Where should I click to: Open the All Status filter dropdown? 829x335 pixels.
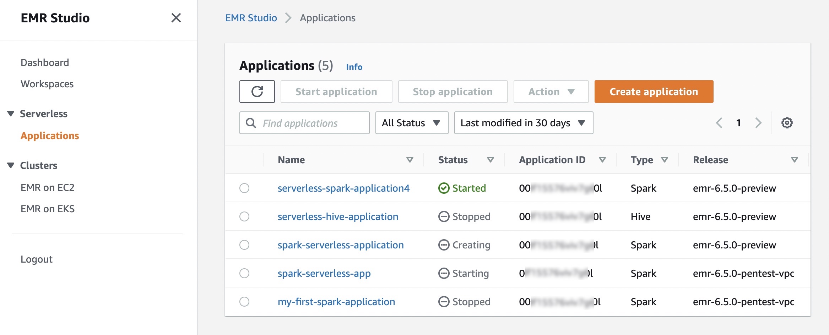412,123
